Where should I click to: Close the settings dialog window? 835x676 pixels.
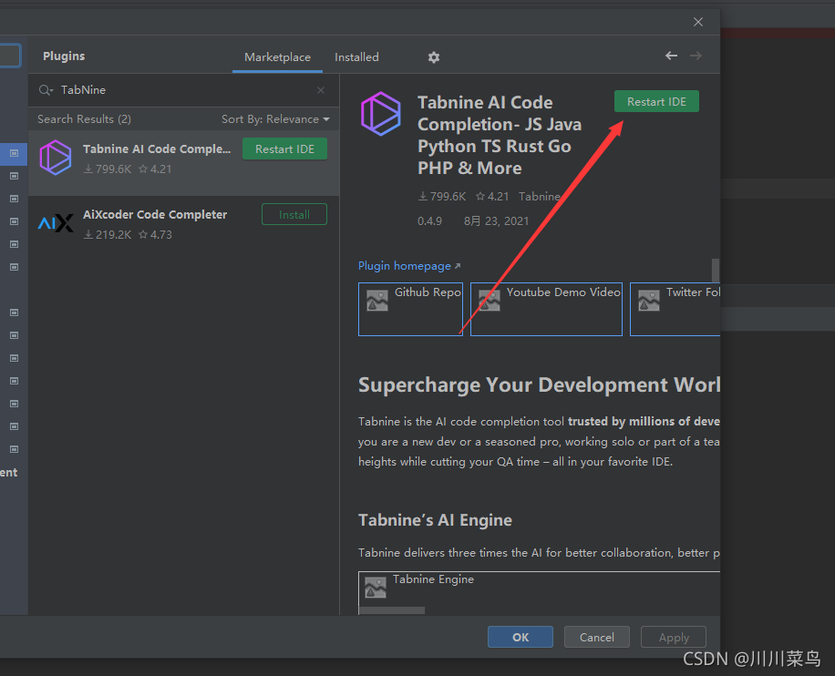pos(698,22)
